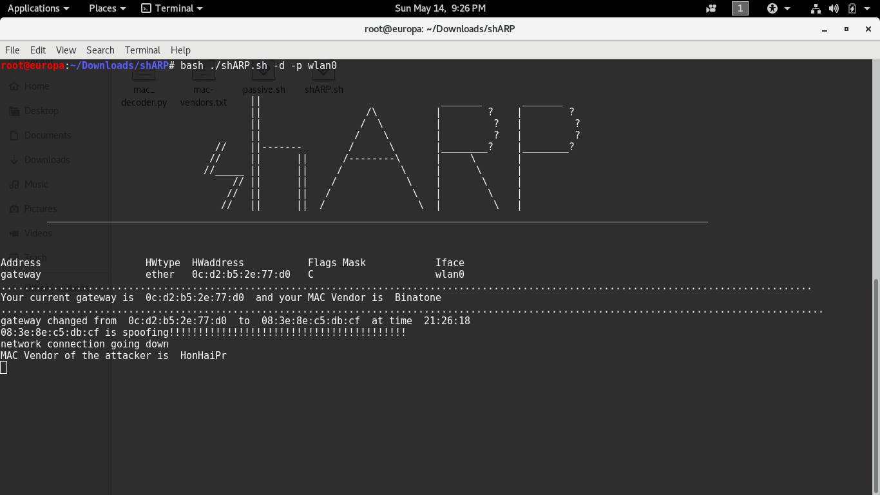Click the line starting gateway changed from

pyautogui.click(x=235, y=321)
